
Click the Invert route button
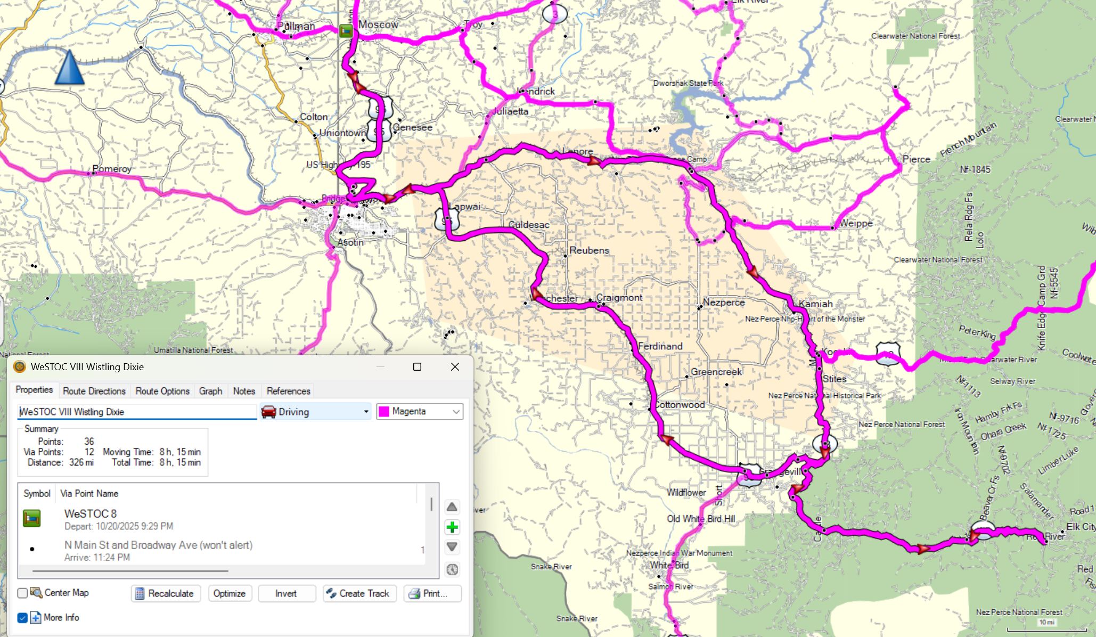(x=286, y=593)
